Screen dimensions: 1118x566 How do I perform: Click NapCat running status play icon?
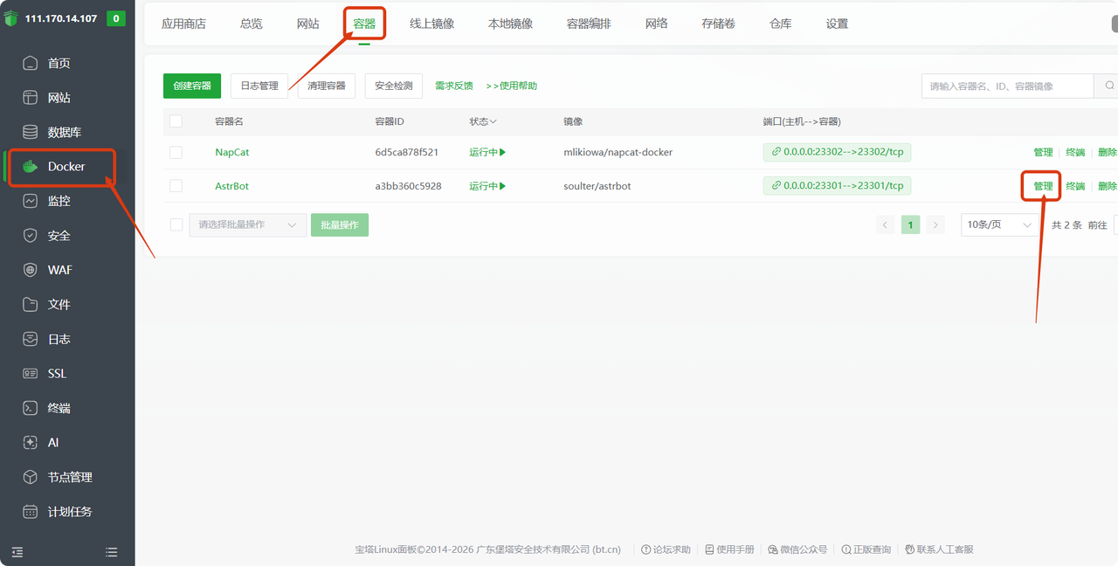pyautogui.click(x=502, y=152)
